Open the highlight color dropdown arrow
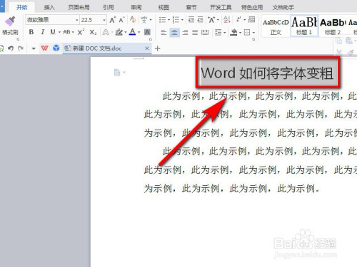 pyautogui.click(x=126, y=32)
